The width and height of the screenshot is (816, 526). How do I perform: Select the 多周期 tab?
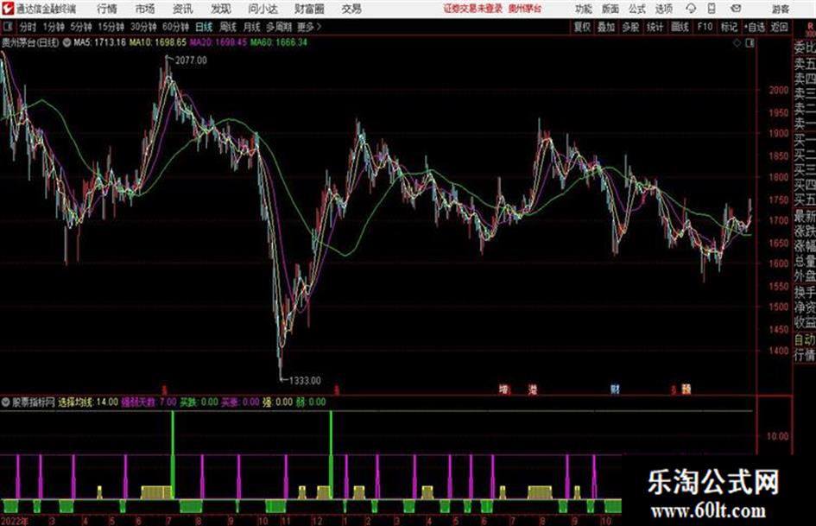coord(279,27)
